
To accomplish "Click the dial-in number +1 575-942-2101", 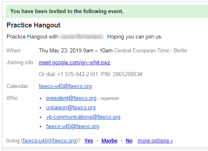I will (x=78, y=74).
